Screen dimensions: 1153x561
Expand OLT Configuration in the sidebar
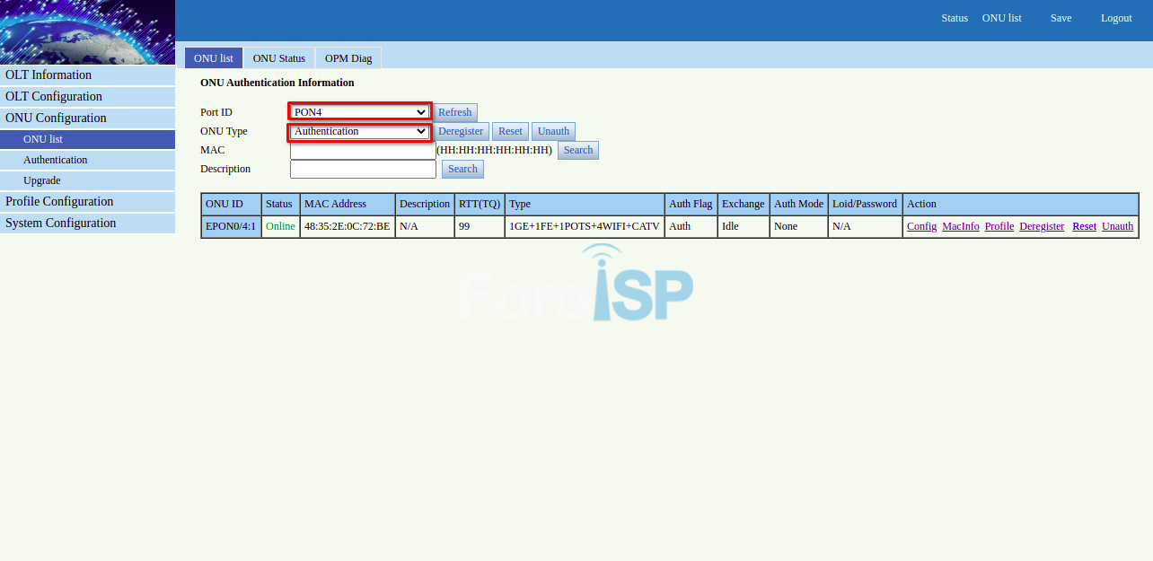[87, 97]
